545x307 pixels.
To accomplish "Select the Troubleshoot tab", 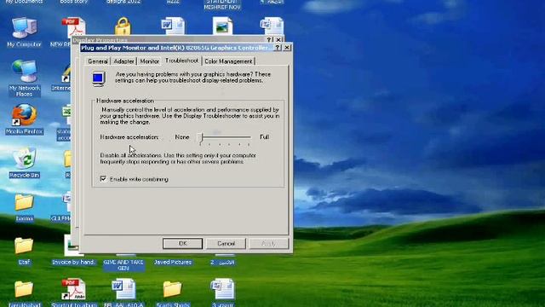I will pyautogui.click(x=181, y=61).
